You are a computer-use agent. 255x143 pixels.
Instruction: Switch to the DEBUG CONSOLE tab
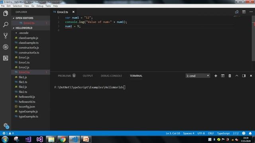point(111,76)
